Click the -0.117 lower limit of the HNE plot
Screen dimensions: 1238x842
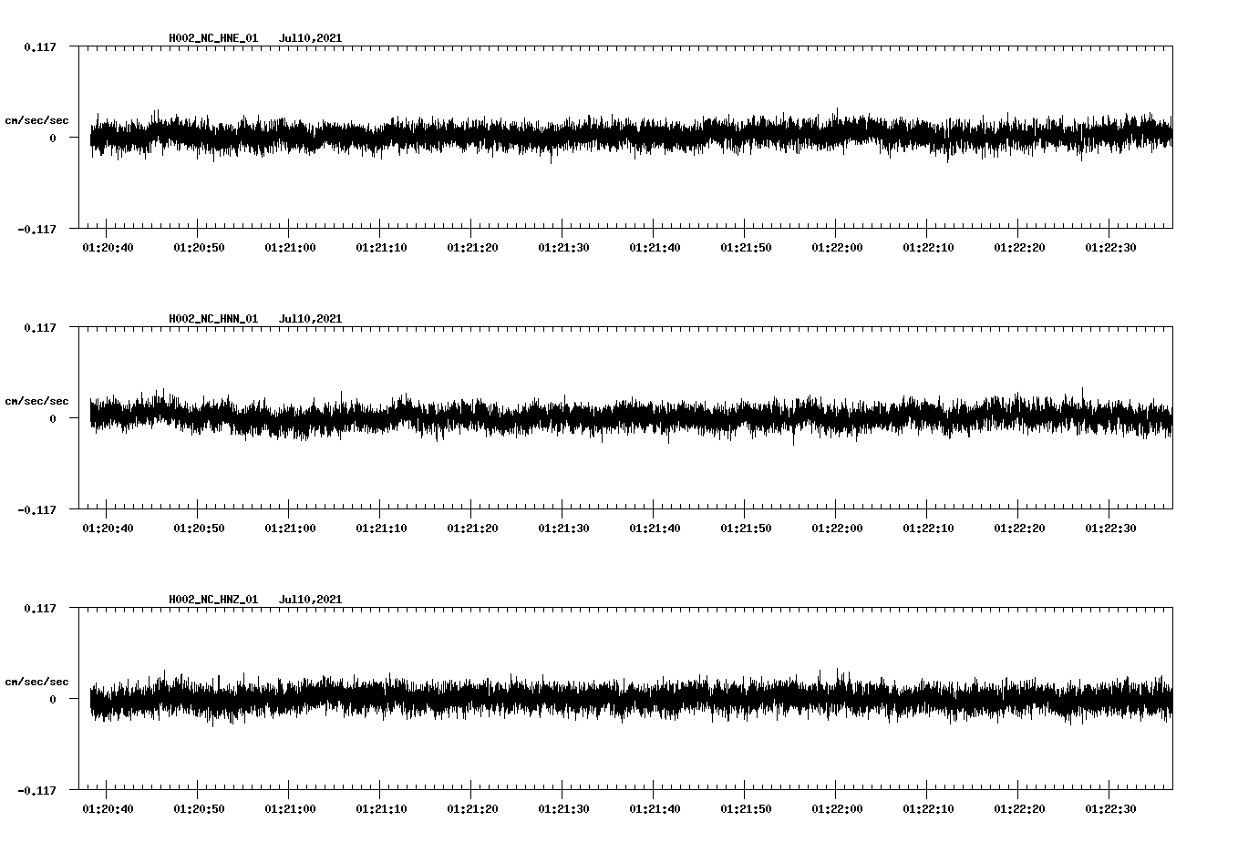[36, 230]
